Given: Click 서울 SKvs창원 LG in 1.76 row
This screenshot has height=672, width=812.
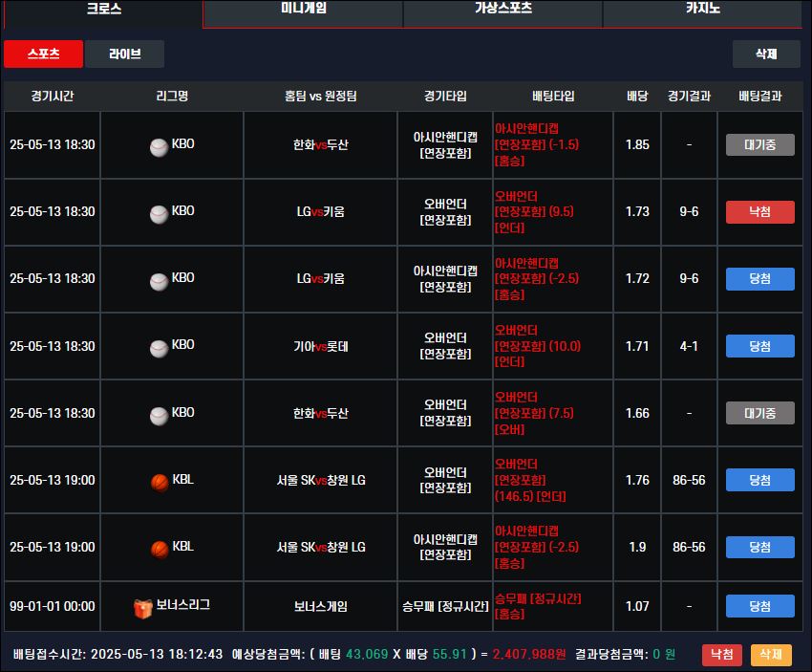Looking at the screenshot, I should coord(321,480).
